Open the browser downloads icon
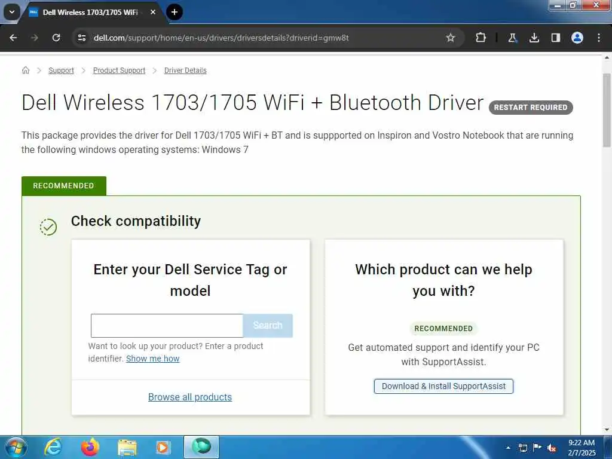The image size is (612, 459). coord(534,38)
